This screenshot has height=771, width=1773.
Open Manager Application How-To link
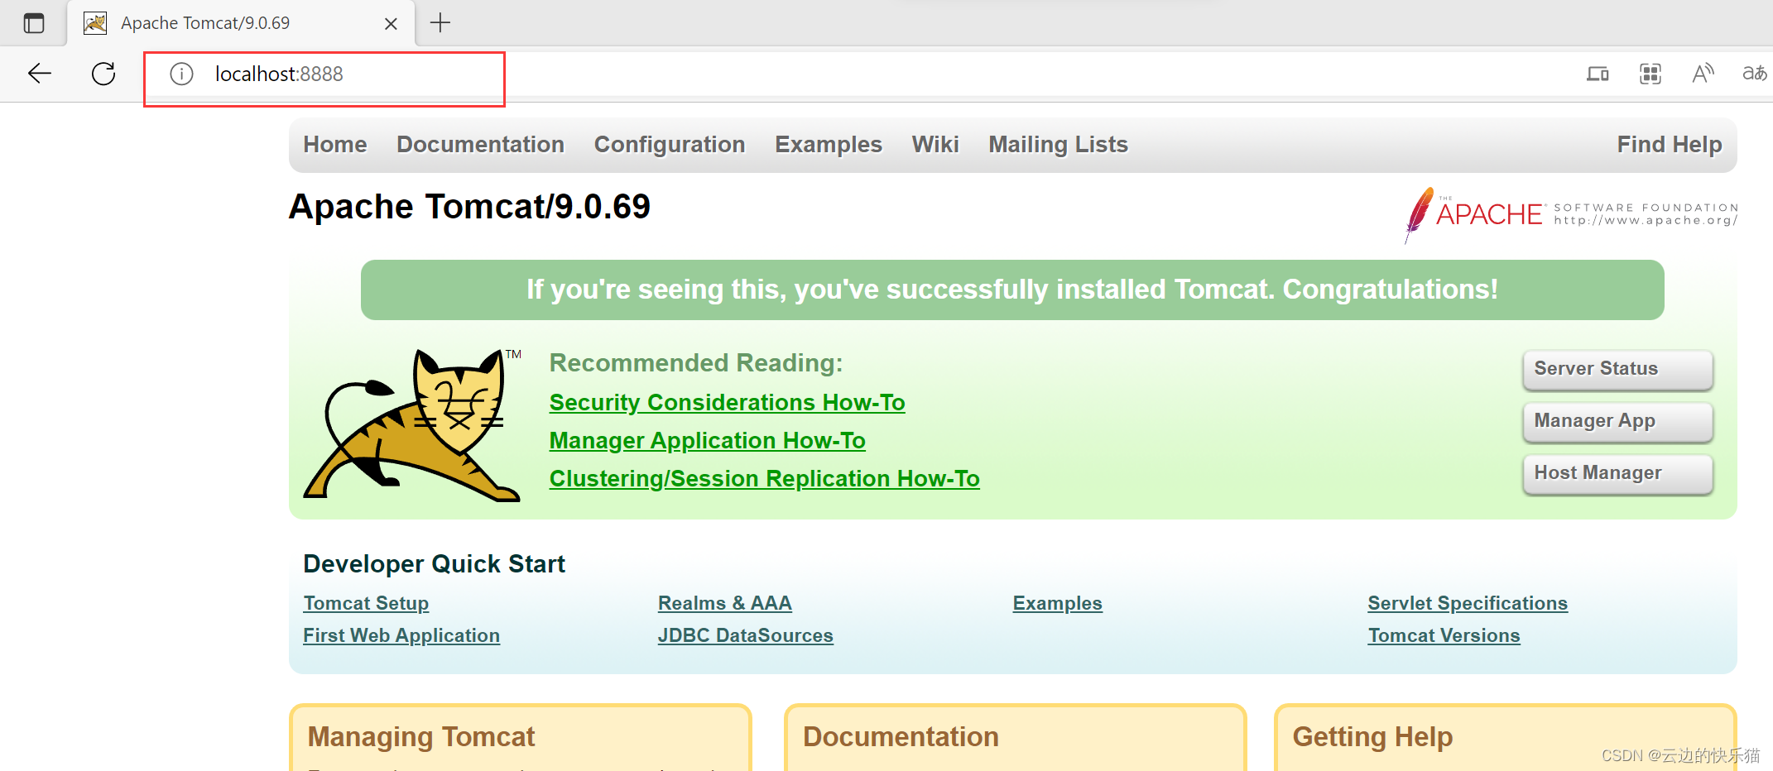pyautogui.click(x=707, y=440)
